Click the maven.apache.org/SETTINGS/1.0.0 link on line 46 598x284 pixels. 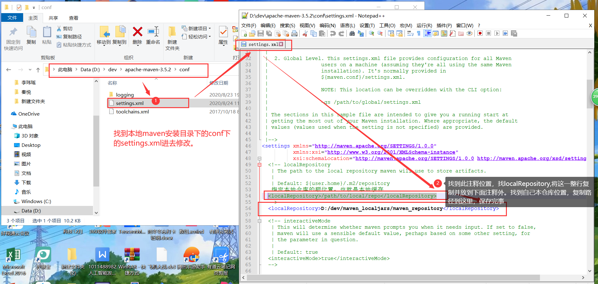[x=374, y=146]
